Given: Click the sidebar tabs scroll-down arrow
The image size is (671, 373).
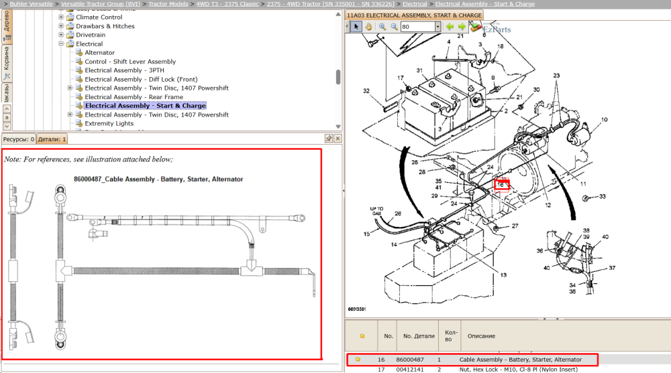Looking at the screenshot, I should [7, 127].
